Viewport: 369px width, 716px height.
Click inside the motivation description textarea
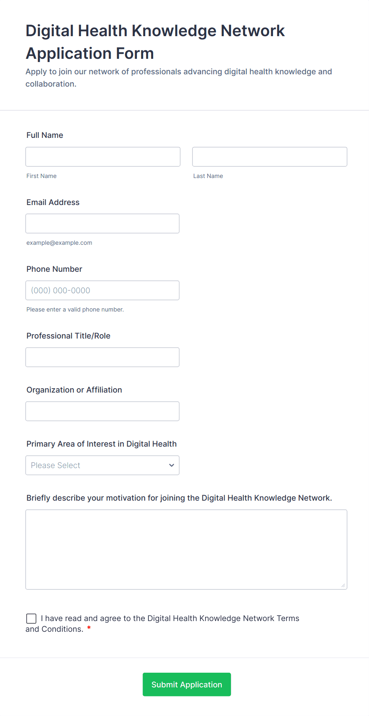coord(186,549)
